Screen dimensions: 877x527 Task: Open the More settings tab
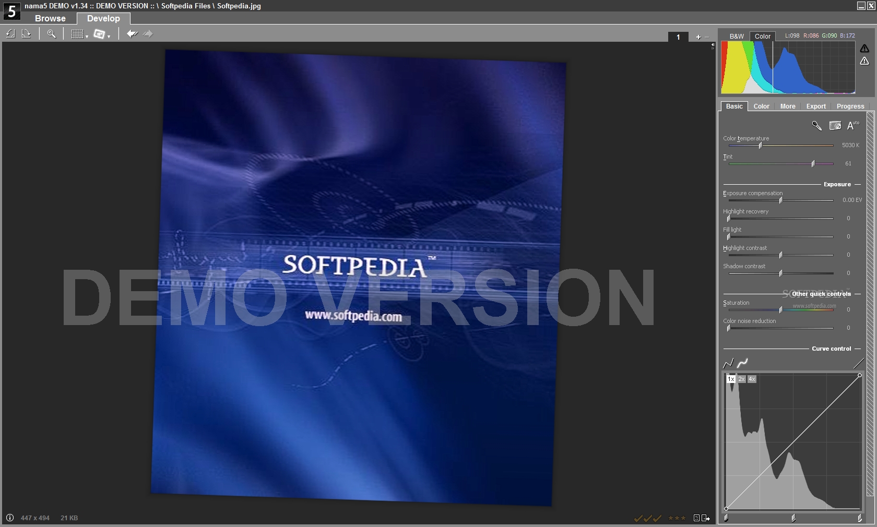[x=788, y=106]
